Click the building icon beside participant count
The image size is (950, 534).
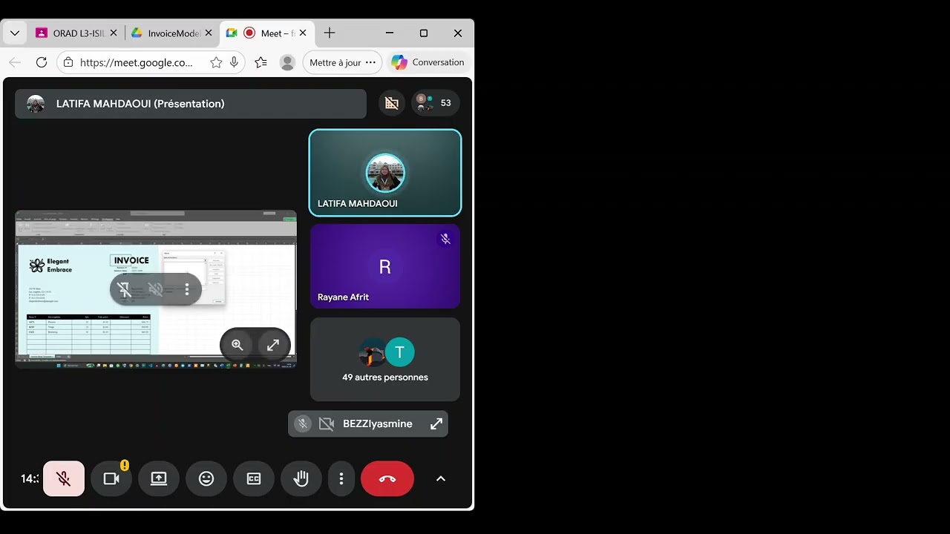(x=392, y=103)
